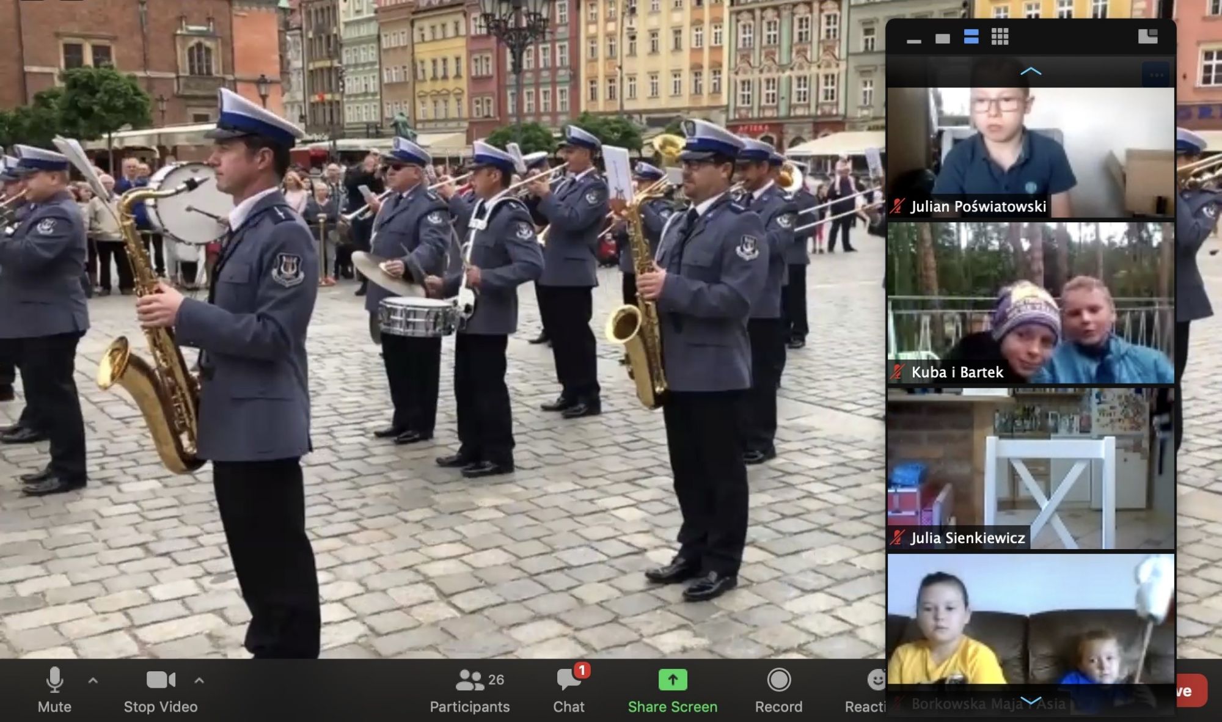Click Julian Poświatowski's muted mic icon
The image size is (1222, 722).
pyautogui.click(x=897, y=206)
